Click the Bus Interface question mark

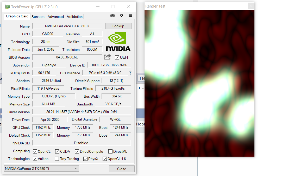coord(130,73)
